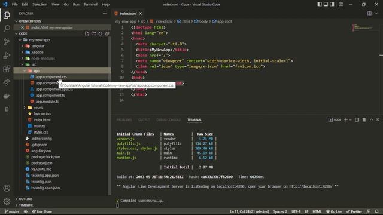Click Live Share in status bar
This screenshot has height=215, width=383.
pos(42,211)
